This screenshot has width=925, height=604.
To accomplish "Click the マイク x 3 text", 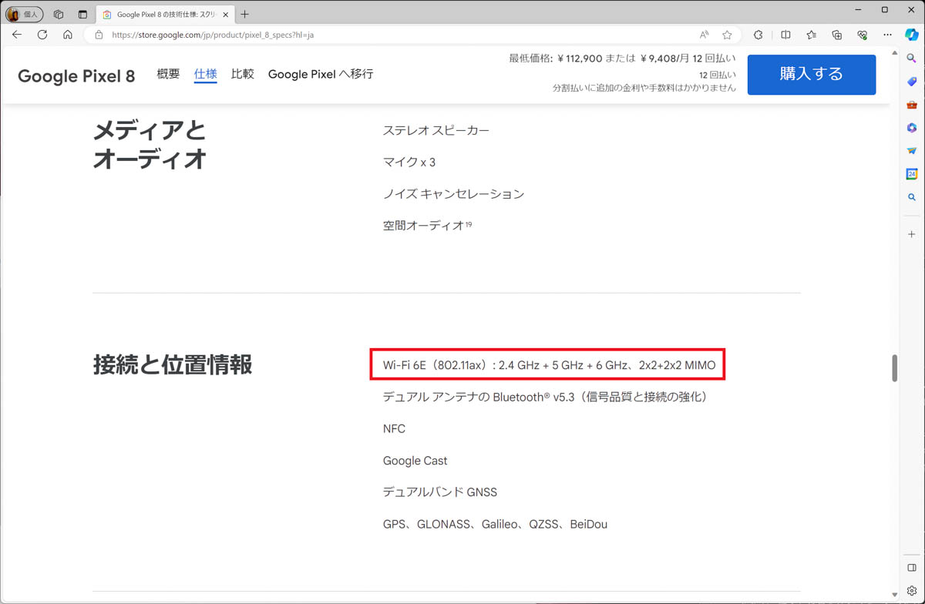I will click(409, 163).
